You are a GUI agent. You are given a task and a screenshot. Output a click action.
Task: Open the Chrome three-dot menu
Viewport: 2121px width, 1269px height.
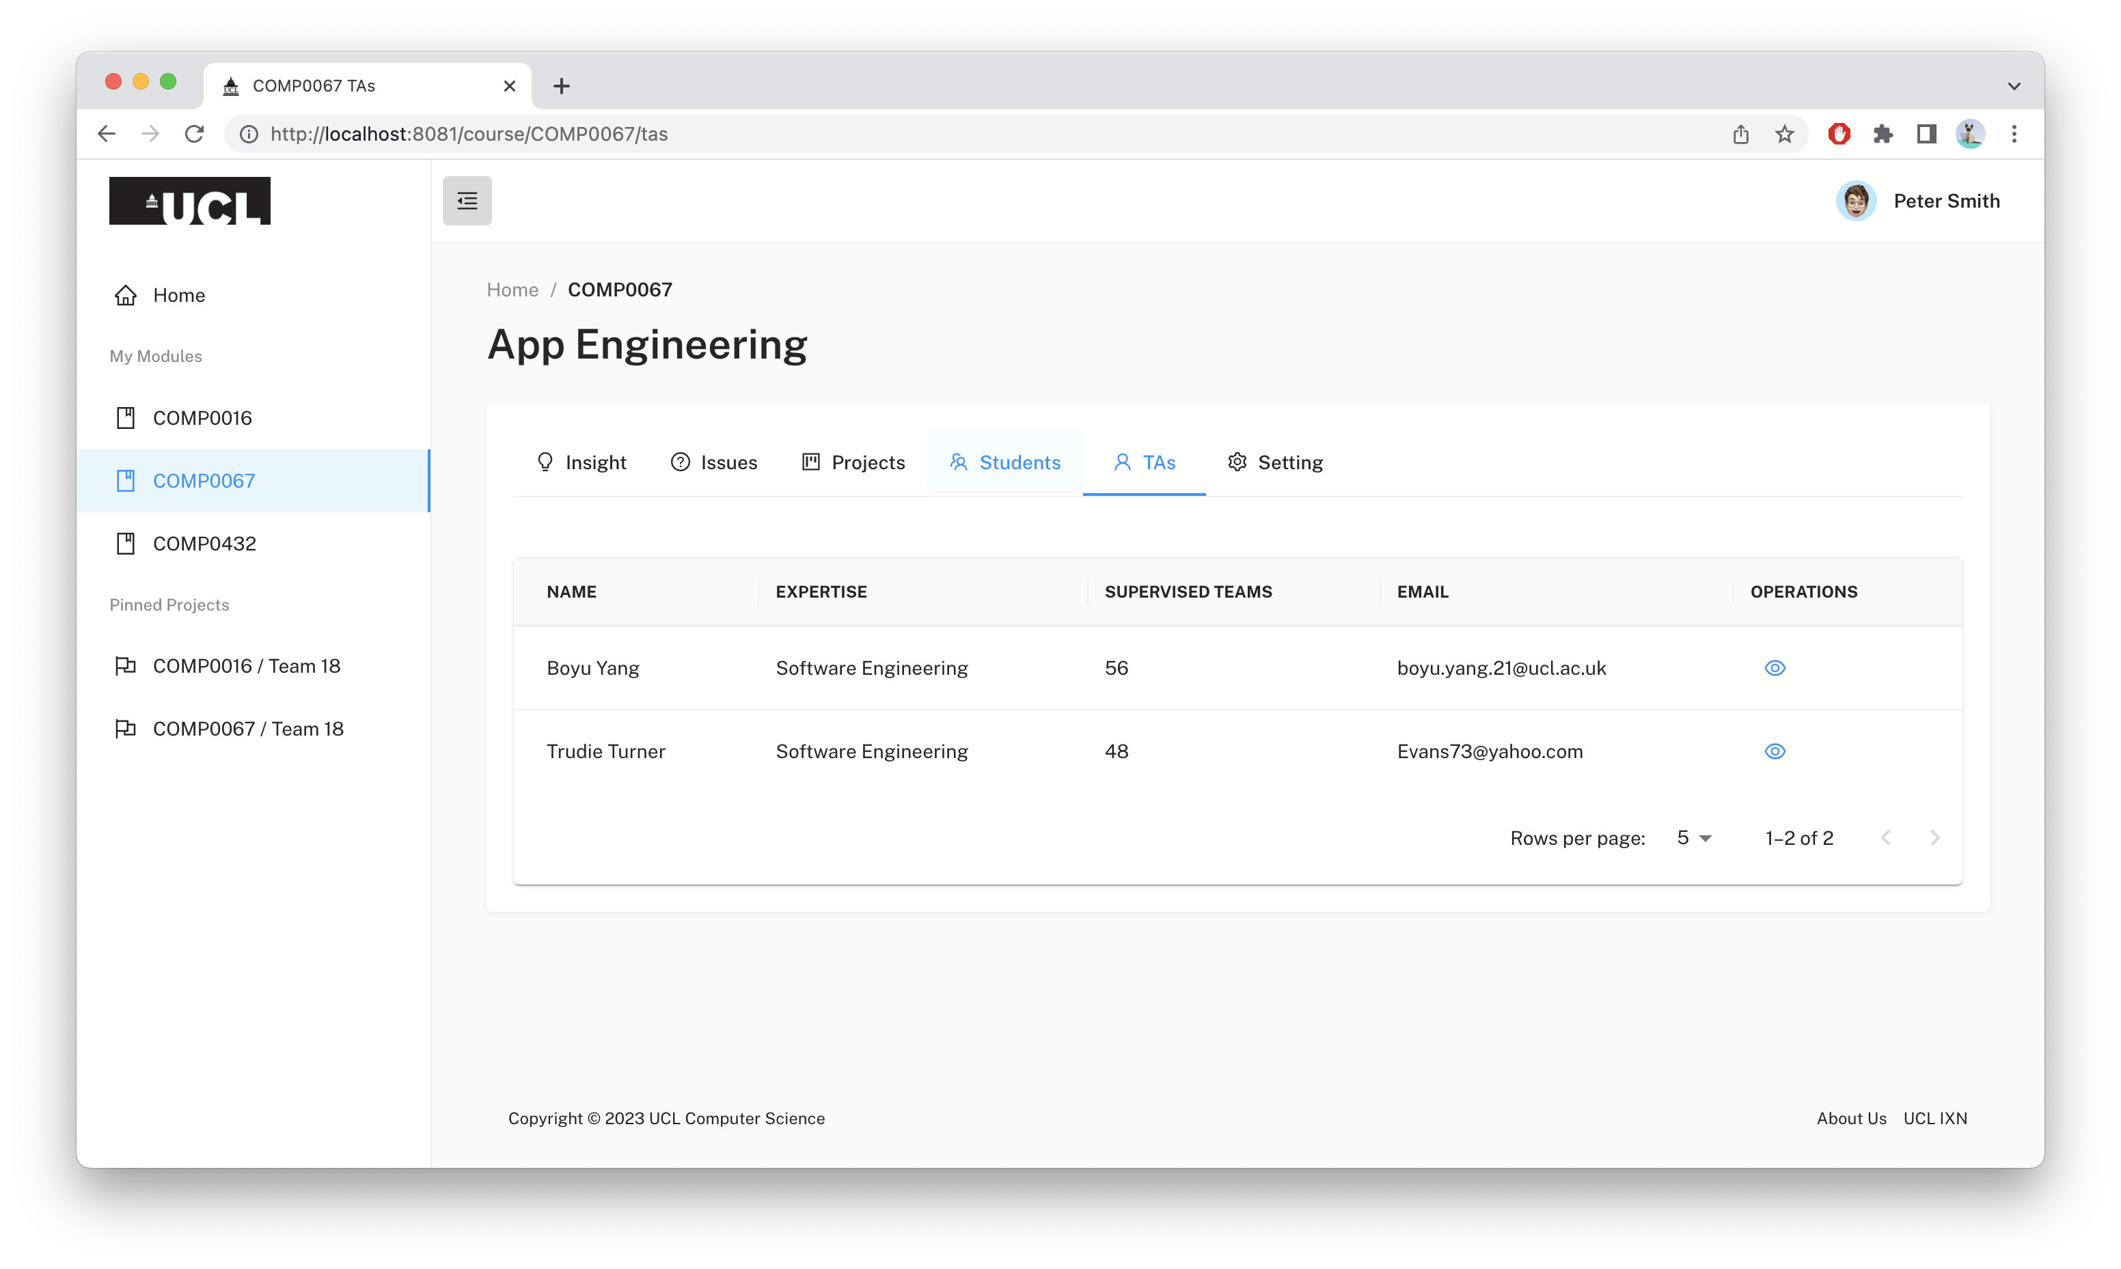click(x=2014, y=135)
